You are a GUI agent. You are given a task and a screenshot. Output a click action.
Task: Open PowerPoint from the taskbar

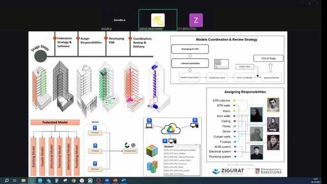[x=115, y=180]
